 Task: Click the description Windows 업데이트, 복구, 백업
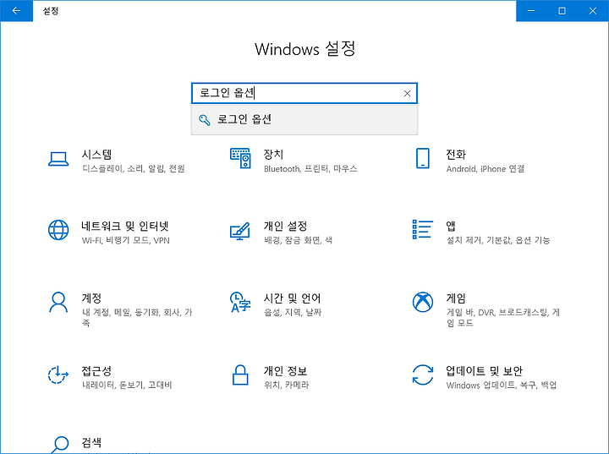pos(501,385)
